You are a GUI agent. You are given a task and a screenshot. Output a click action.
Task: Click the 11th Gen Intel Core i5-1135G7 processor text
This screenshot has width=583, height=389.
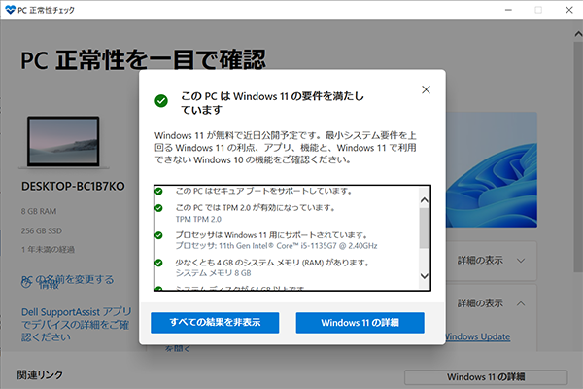click(277, 246)
